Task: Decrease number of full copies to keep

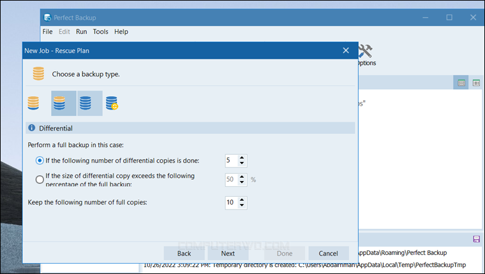Action: click(x=242, y=205)
